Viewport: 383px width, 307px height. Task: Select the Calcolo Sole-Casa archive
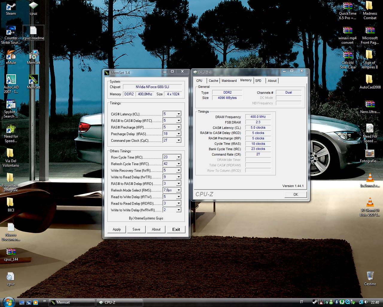(348, 60)
